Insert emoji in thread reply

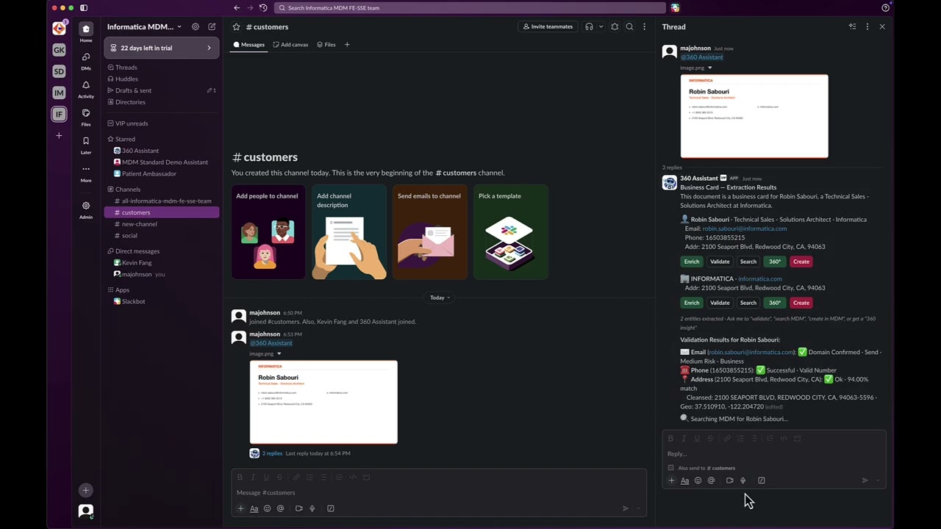pyautogui.click(x=698, y=481)
